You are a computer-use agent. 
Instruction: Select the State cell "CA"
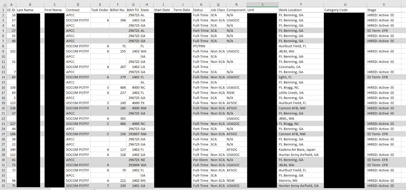click(147, 67)
